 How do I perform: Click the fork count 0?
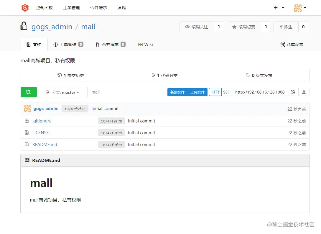(303, 27)
